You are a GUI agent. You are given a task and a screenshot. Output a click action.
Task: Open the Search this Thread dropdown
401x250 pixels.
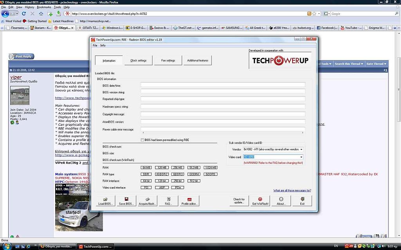coord(349,64)
